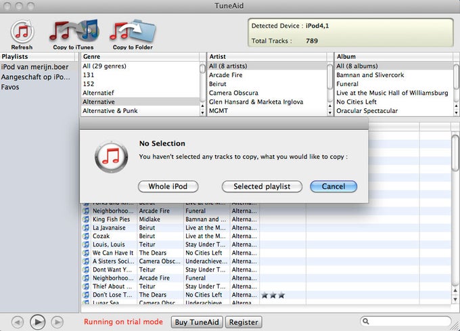Select Camera Obscura in the Artist list

tap(267, 93)
